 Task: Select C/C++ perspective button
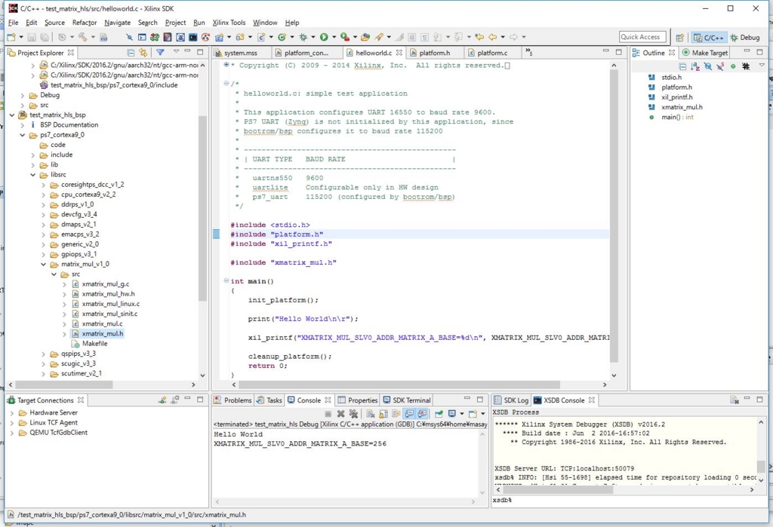(x=709, y=38)
